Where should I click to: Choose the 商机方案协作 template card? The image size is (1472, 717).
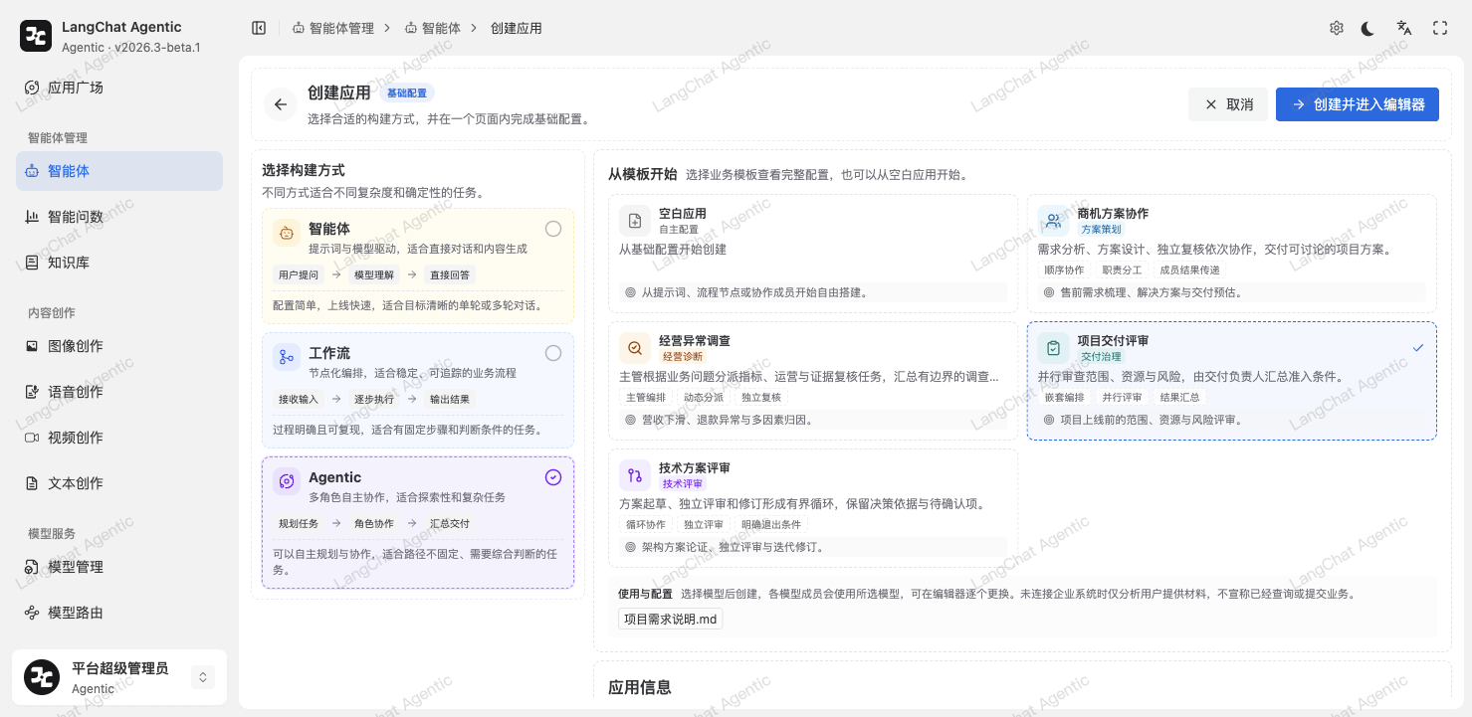coord(1232,254)
